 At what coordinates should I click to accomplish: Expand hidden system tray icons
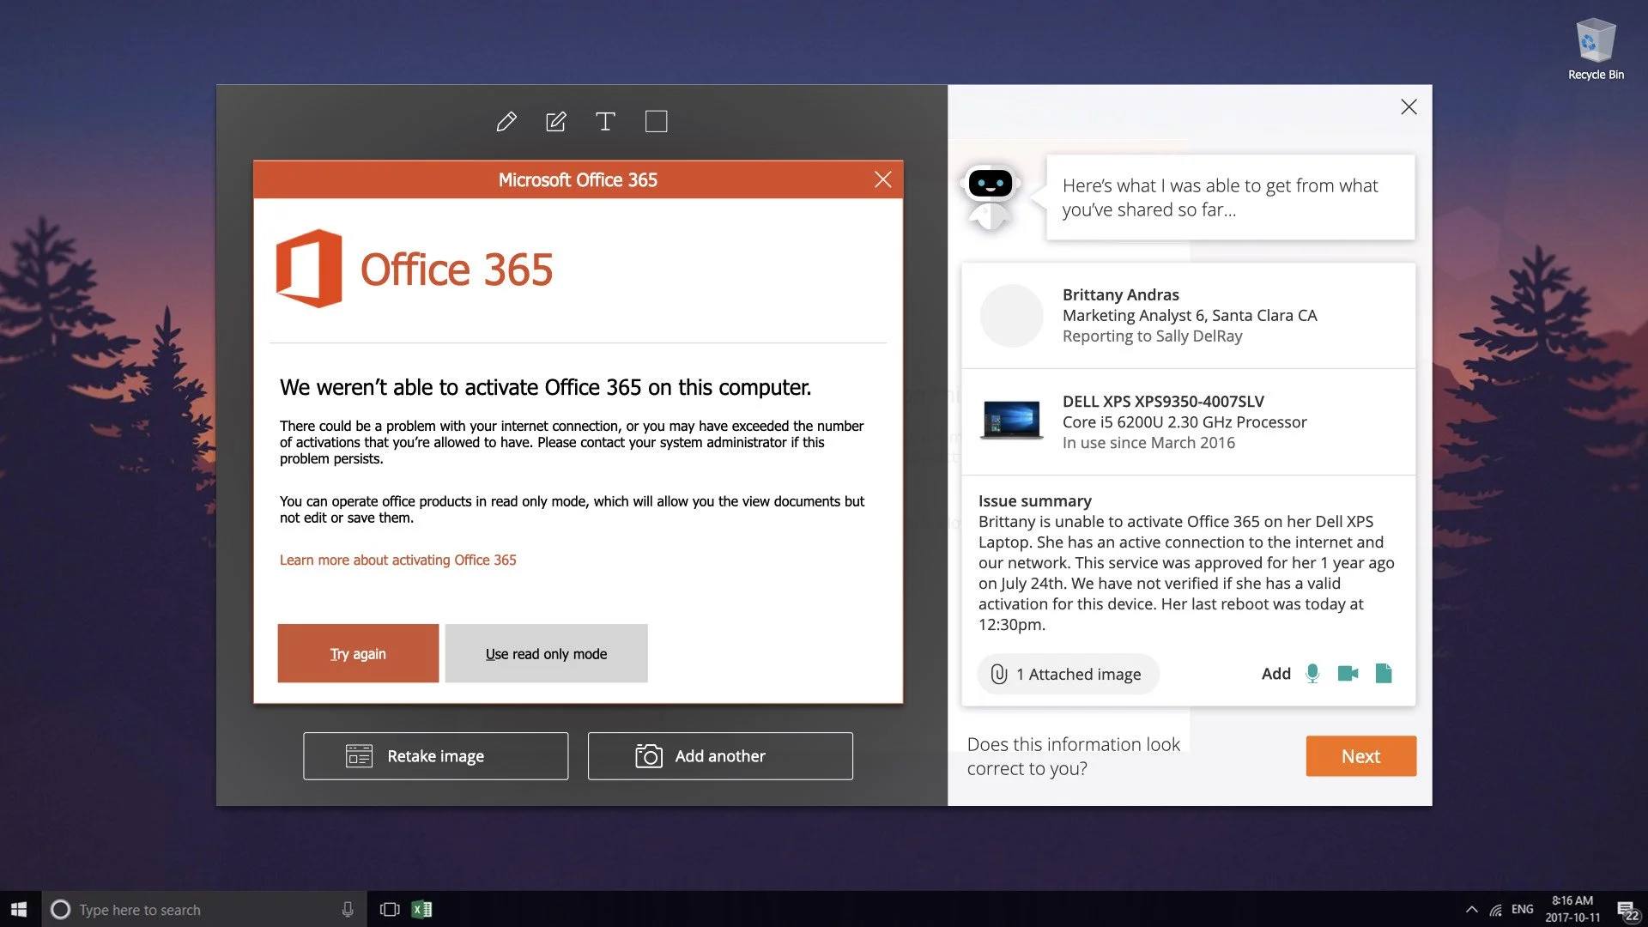[x=1471, y=909]
